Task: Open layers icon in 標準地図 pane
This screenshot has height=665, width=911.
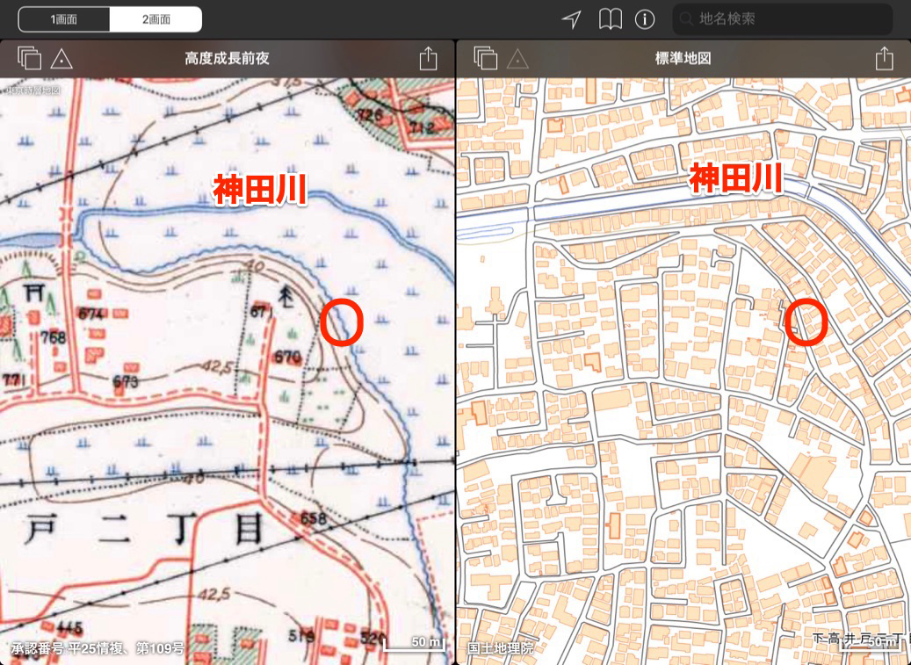Action: tap(486, 59)
